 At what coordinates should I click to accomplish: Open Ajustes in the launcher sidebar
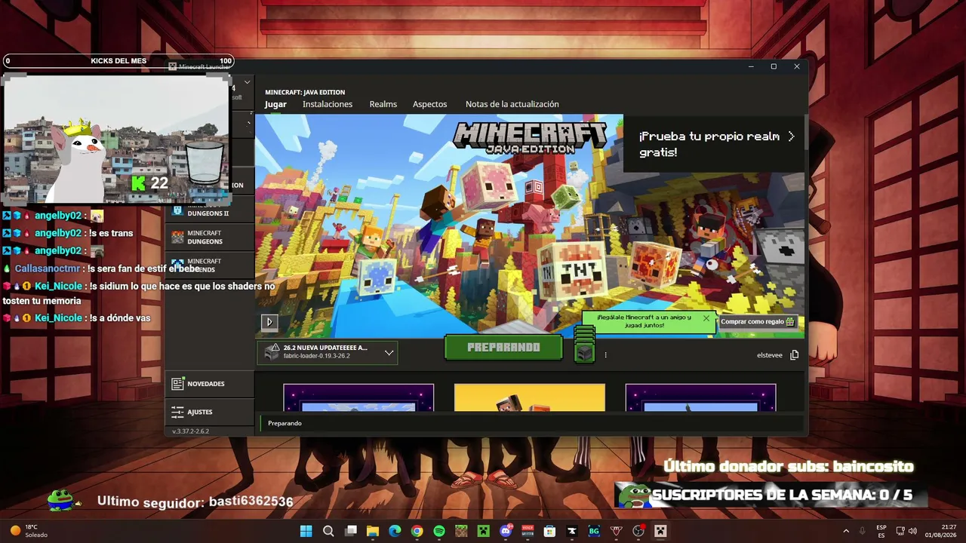[x=210, y=412]
